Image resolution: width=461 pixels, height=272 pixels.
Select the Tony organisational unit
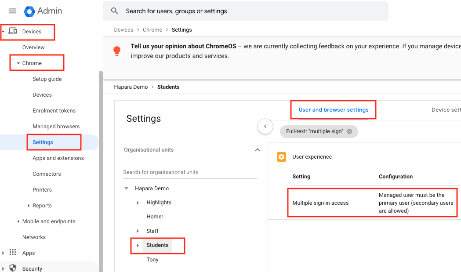coord(152,259)
